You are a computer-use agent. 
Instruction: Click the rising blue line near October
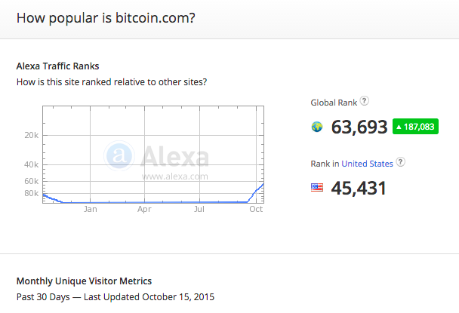click(x=256, y=192)
